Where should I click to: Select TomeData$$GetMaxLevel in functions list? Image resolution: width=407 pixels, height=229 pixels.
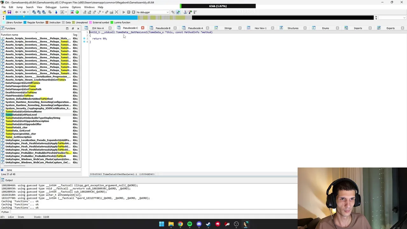coord(21,114)
